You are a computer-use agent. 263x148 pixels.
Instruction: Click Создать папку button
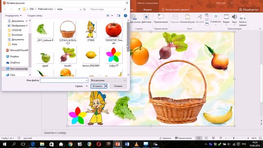(35, 16)
